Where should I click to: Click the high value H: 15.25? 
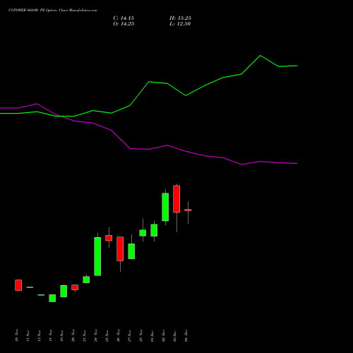tap(180, 18)
